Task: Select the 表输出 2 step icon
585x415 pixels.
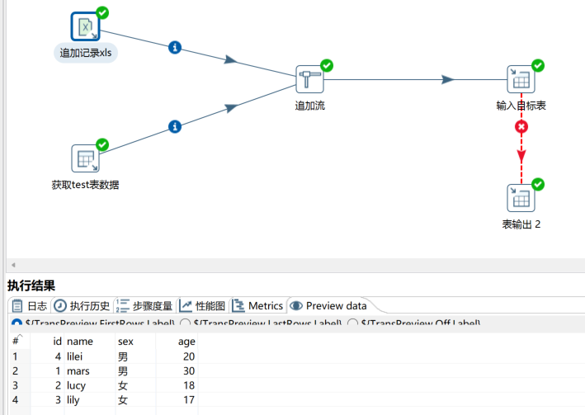Action: click(x=521, y=198)
